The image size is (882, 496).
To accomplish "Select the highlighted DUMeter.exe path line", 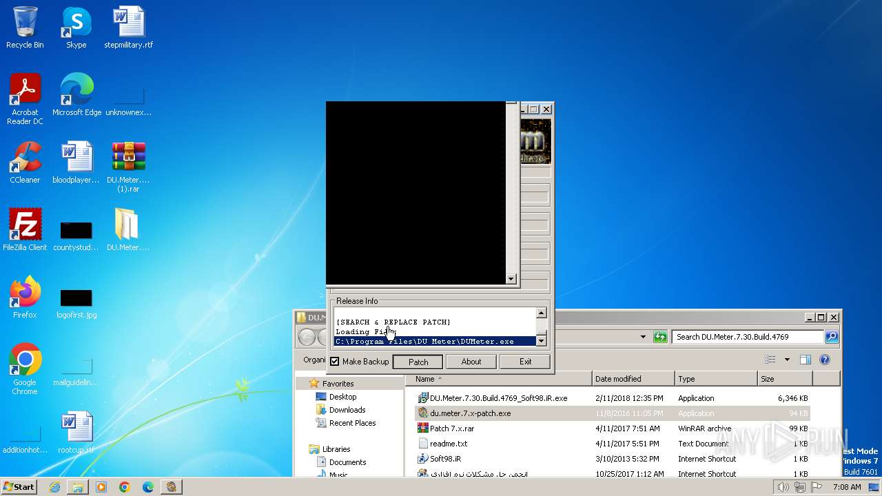I will [435, 341].
